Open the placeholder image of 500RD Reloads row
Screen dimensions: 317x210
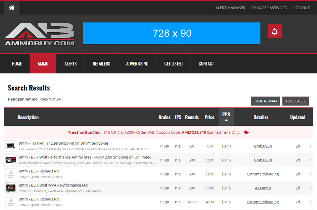click(x=11, y=174)
